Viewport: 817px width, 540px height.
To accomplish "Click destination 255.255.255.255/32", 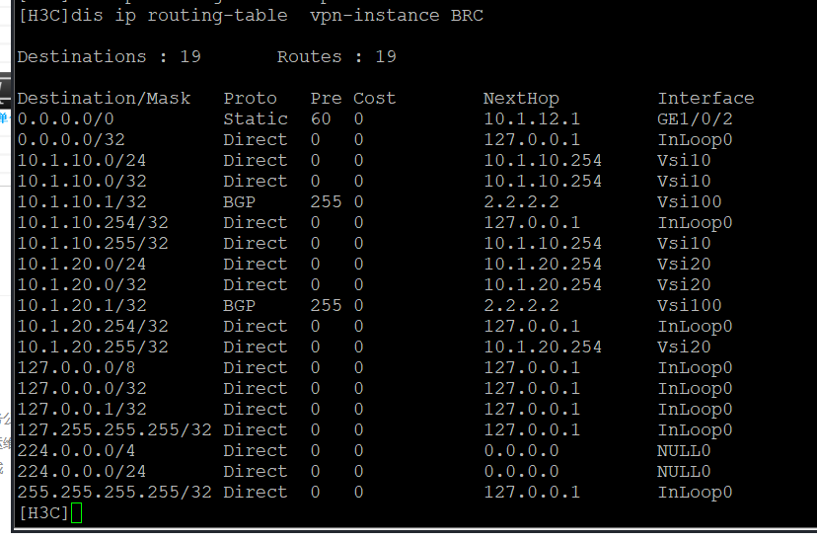I will [x=114, y=493].
